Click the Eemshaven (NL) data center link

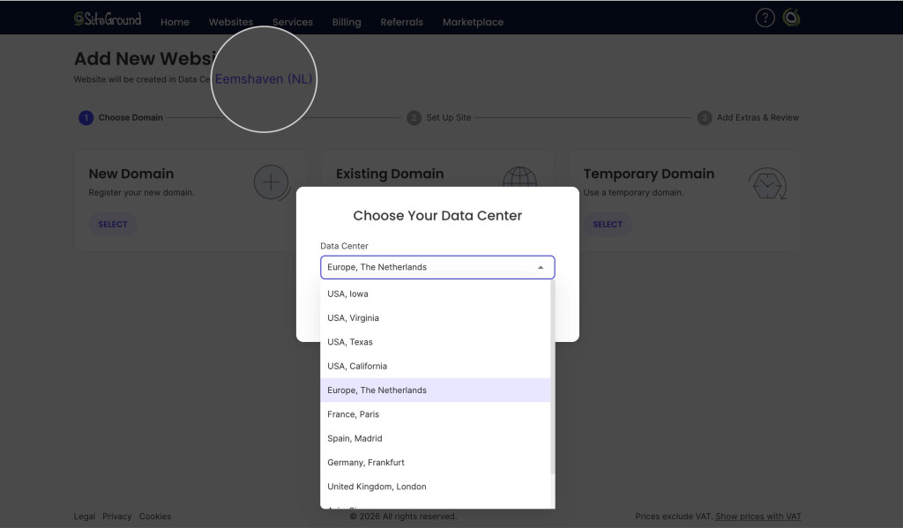click(x=263, y=78)
